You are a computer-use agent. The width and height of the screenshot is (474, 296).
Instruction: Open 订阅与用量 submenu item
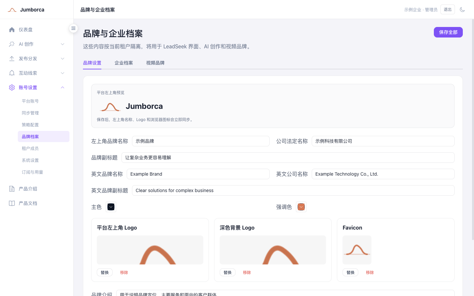click(43, 172)
